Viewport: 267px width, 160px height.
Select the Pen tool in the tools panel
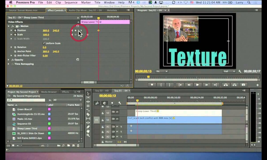point(88,127)
